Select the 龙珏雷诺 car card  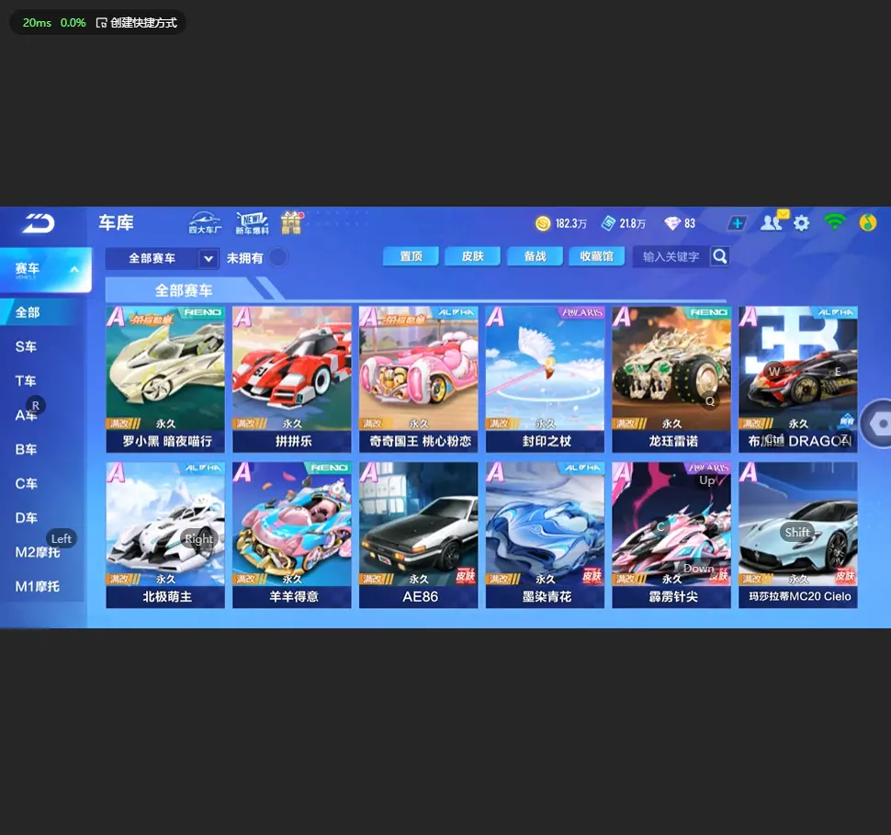(671, 379)
